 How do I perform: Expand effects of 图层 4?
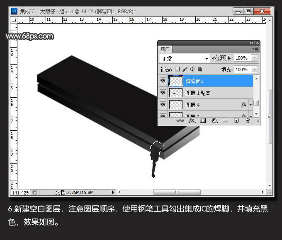pyautogui.click(x=250, y=104)
